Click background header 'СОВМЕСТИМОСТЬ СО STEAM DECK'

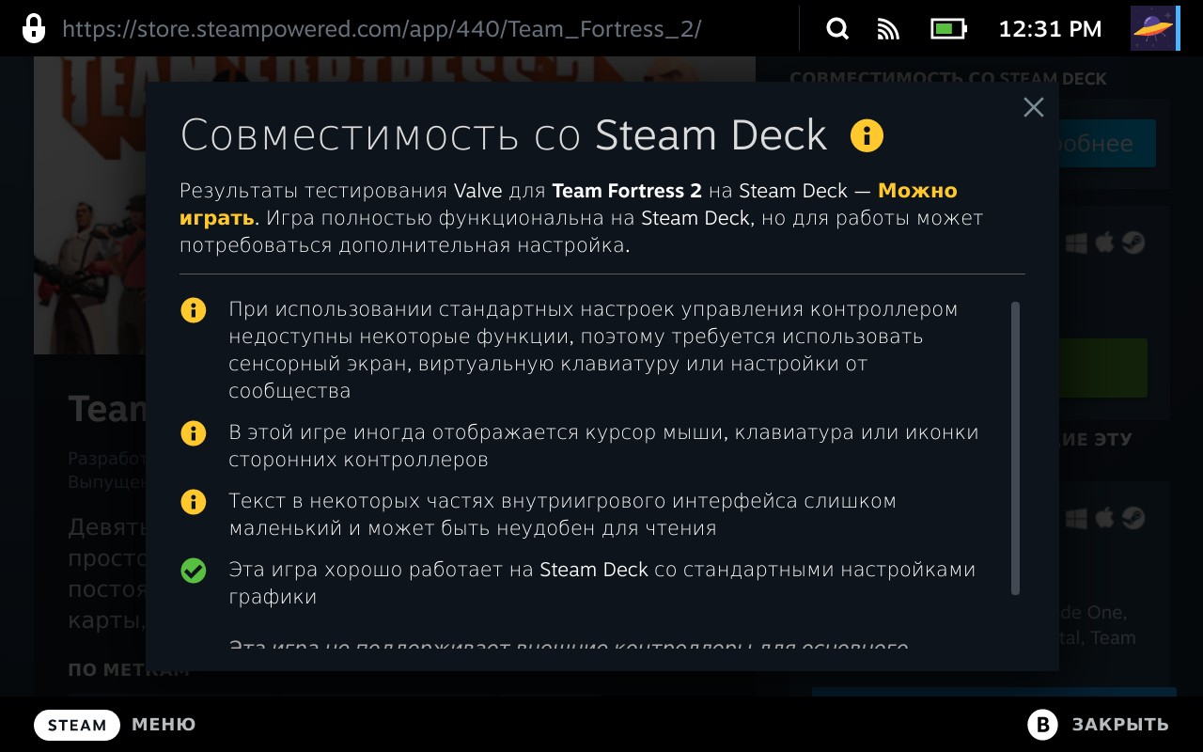(x=948, y=79)
